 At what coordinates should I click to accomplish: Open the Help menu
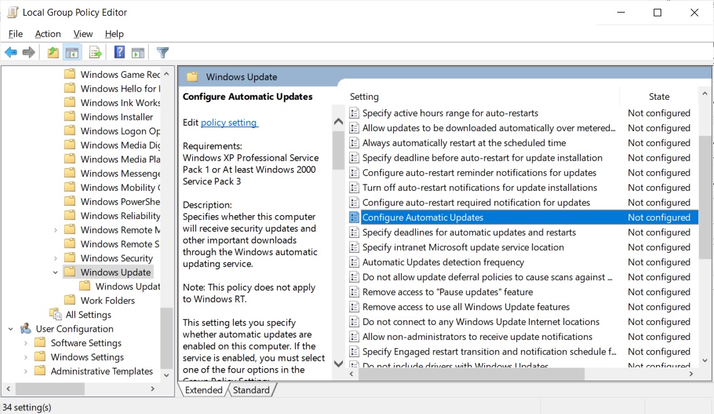pos(114,34)
